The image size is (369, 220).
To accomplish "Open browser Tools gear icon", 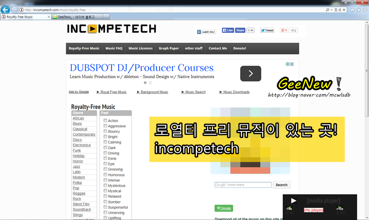I will click(x=365, y=10).
